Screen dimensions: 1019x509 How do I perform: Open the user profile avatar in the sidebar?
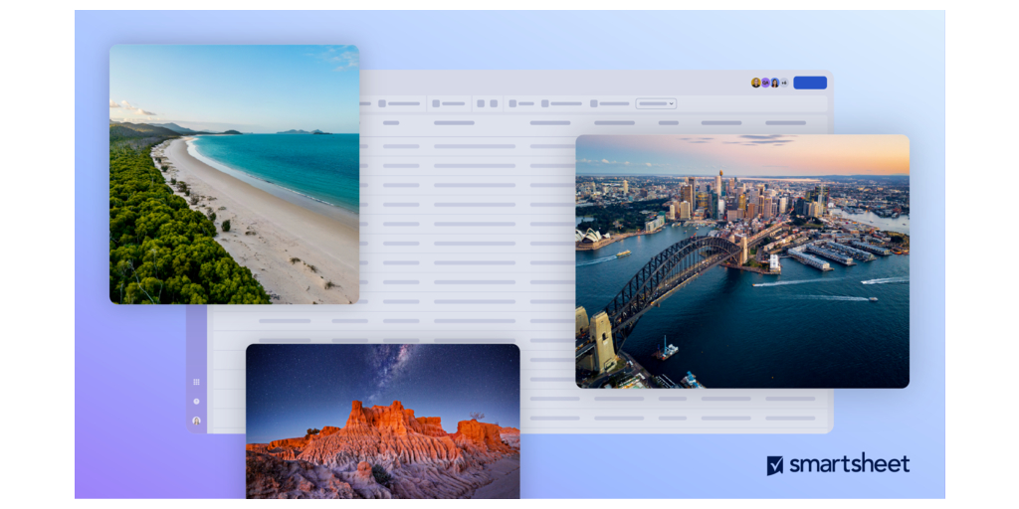coord(196,421)
